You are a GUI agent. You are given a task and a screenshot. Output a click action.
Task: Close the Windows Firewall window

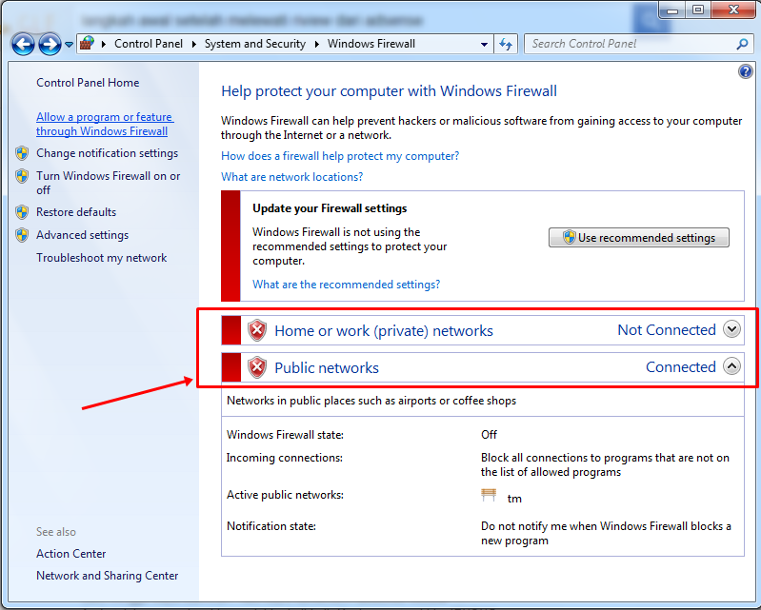click(x=733, y=10)
